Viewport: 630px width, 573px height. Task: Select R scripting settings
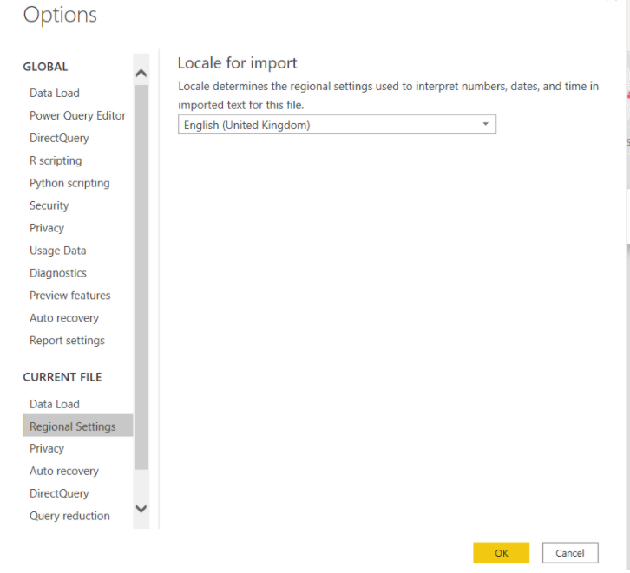pos(56,160)
